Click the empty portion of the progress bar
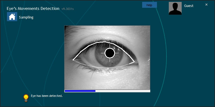The height and width of the screenshot is (107, 215). click(123, 91)
